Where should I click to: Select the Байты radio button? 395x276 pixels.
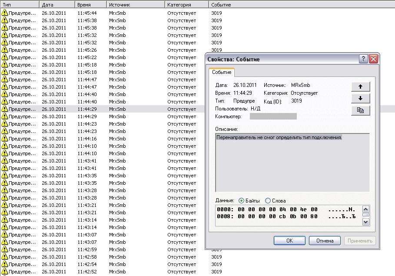241,201
